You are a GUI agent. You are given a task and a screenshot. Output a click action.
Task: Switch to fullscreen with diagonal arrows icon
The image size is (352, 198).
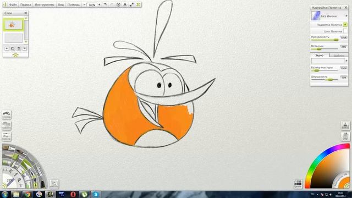(131, 4)
